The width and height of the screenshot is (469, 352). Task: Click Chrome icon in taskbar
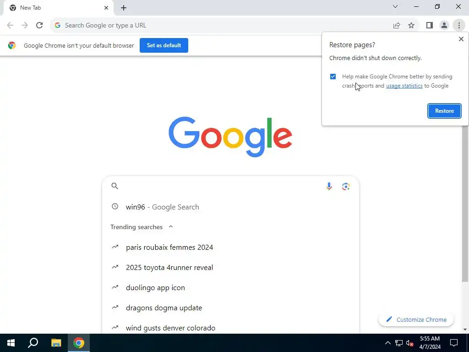tap(79, 343)
